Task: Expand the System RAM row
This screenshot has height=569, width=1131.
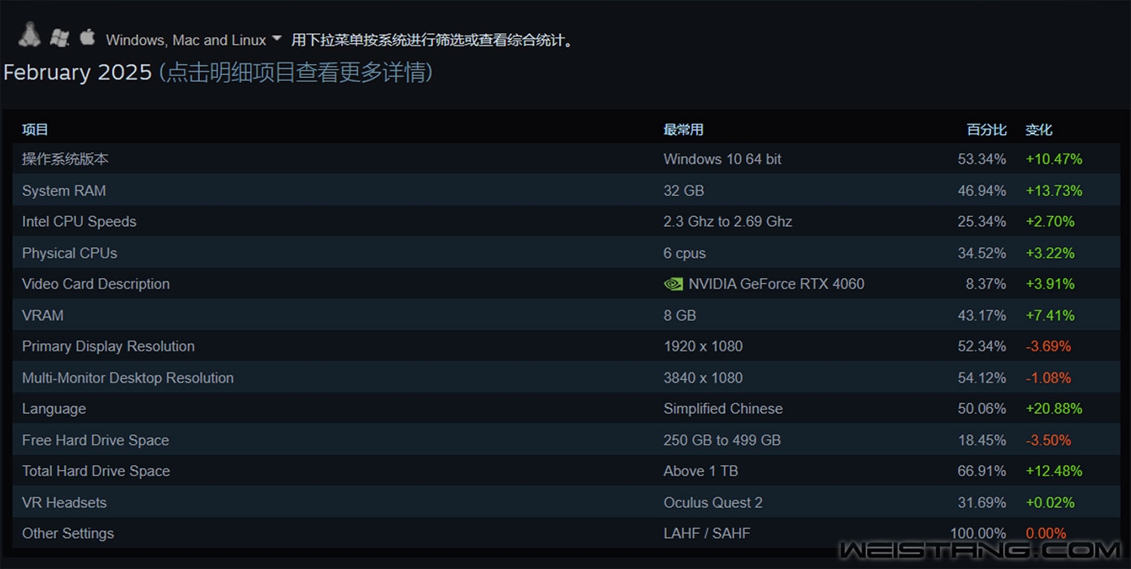Action: 566,190
